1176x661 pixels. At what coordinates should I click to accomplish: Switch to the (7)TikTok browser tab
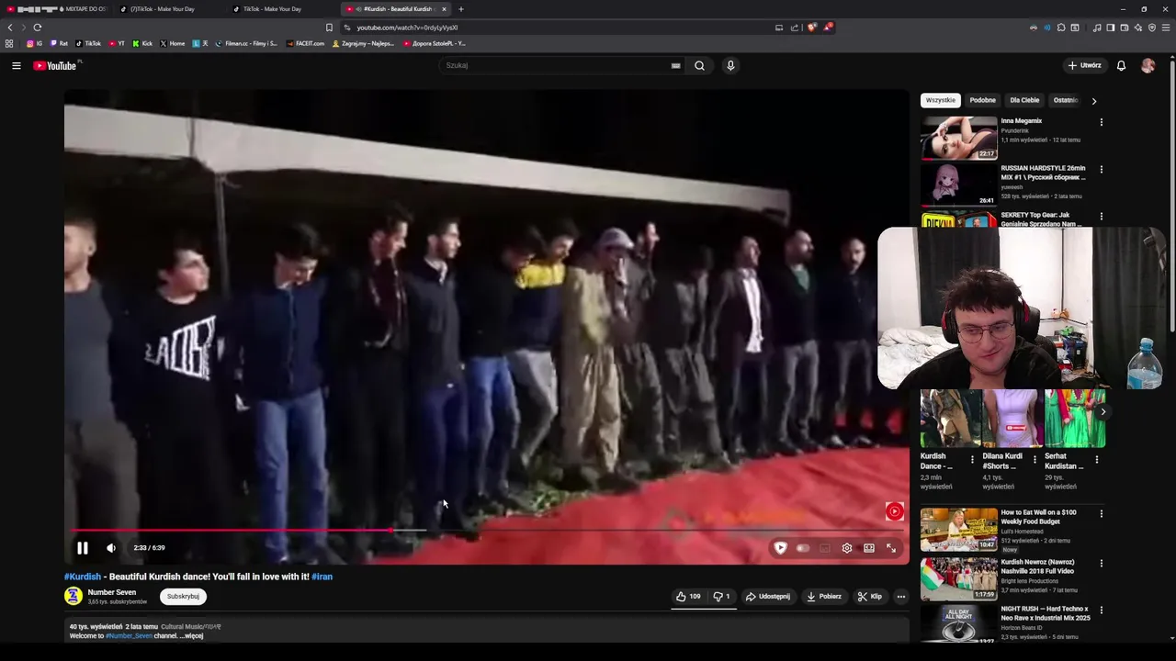(170, 9)
